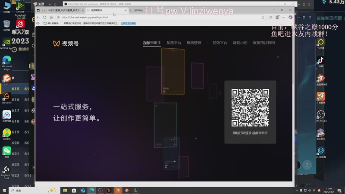The height and width of the screenshot is (194, 345).
Task: Open UU加速器 desktop shortcut
Action: (321, 153)
